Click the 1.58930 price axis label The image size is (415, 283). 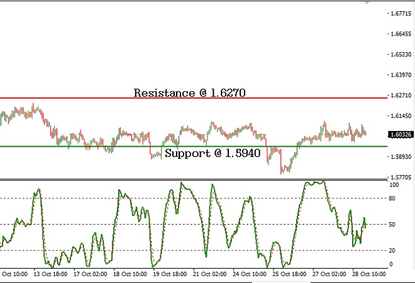(401, 157)
